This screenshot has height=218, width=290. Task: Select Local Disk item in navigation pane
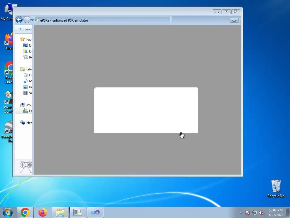tap(24, 111)
